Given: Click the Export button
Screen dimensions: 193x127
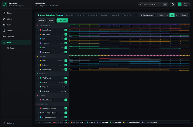Looking at the screenshot, I should [41, 20].
